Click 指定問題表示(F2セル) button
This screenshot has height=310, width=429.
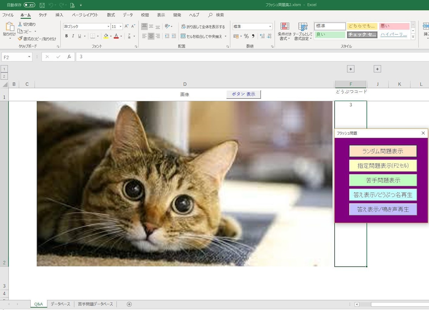click(383, 166)
